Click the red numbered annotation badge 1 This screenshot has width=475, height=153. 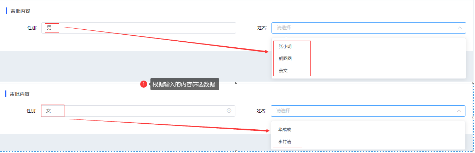(144, 84)
